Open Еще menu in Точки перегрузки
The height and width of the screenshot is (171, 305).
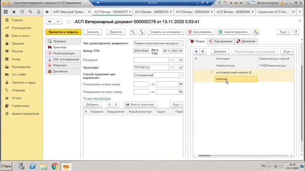pyautogui.click(x=176, y=104)
